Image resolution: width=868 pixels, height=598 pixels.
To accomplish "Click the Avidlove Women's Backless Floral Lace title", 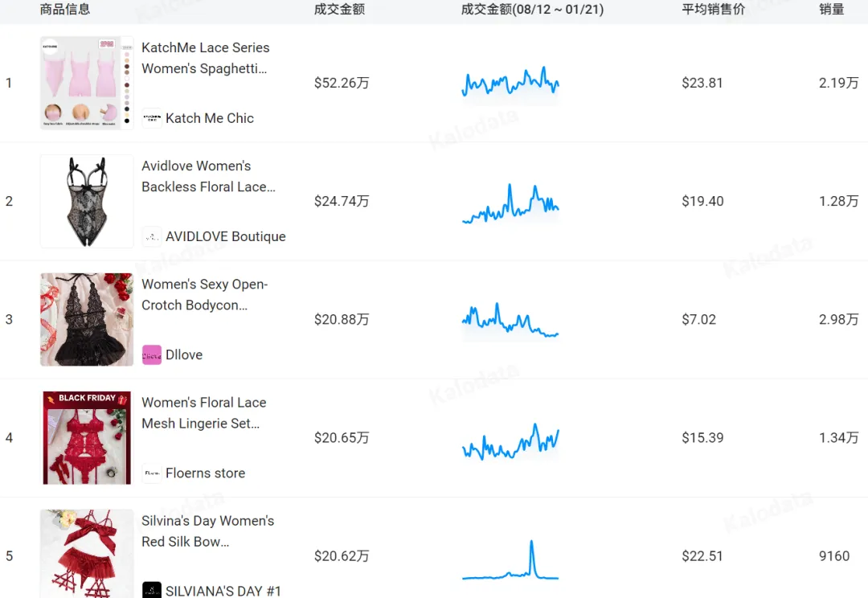I will click(209, 176).
